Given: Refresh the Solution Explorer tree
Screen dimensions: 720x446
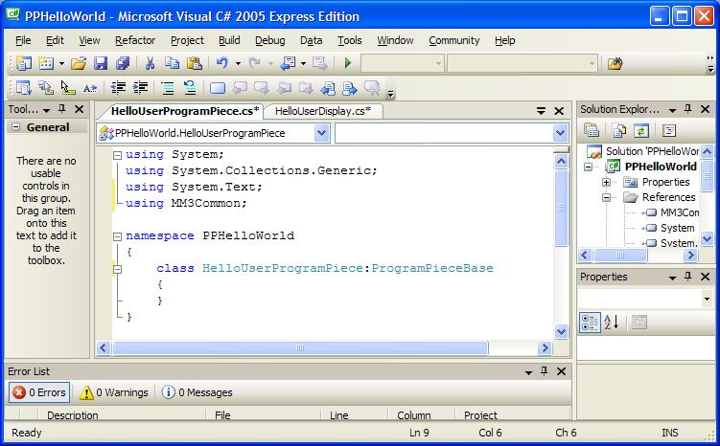Looking at the screenshot, I should coord(641,130).
